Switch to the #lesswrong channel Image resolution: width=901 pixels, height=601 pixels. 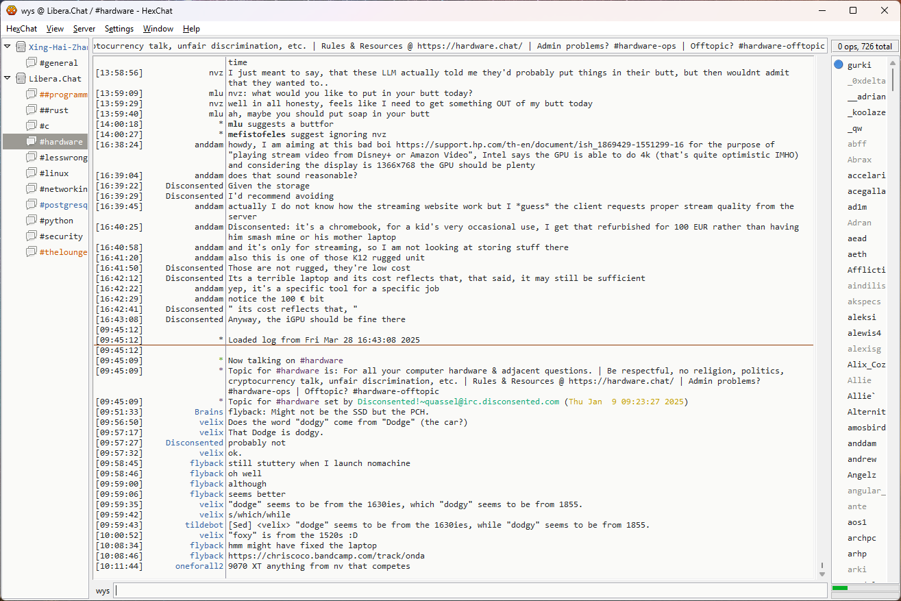click(63, 158)
